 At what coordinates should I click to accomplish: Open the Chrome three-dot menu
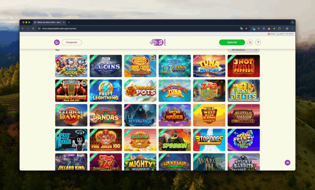click(x=292, y=28)
